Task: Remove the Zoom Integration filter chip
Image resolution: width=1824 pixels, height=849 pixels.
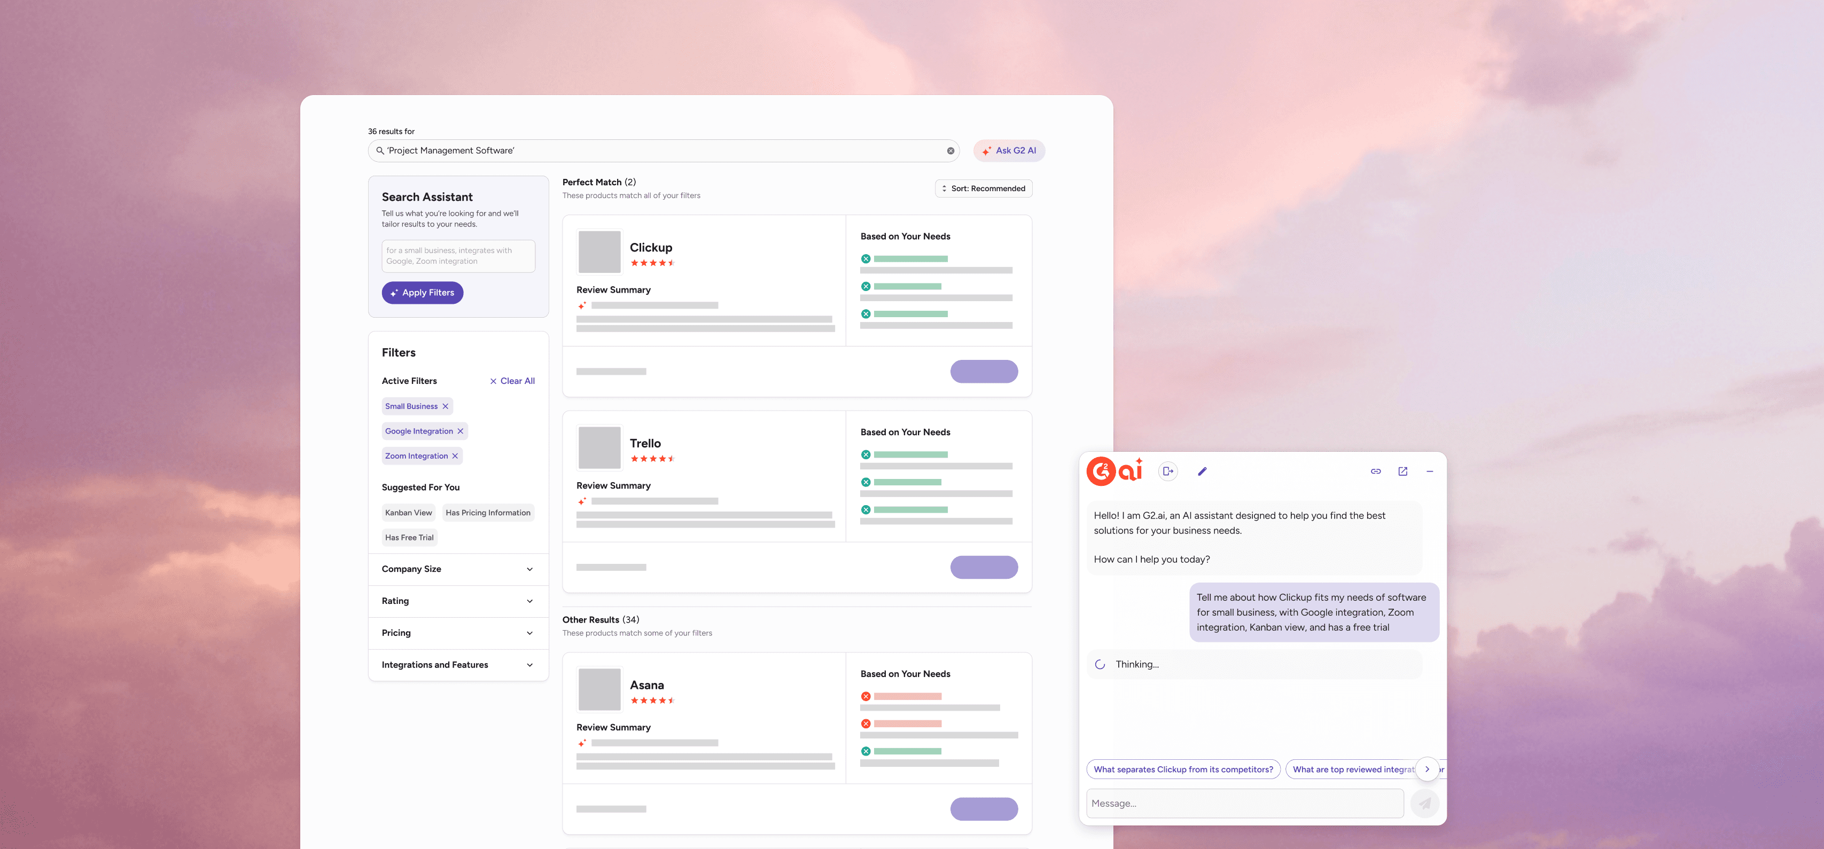Action: (455, 455)
